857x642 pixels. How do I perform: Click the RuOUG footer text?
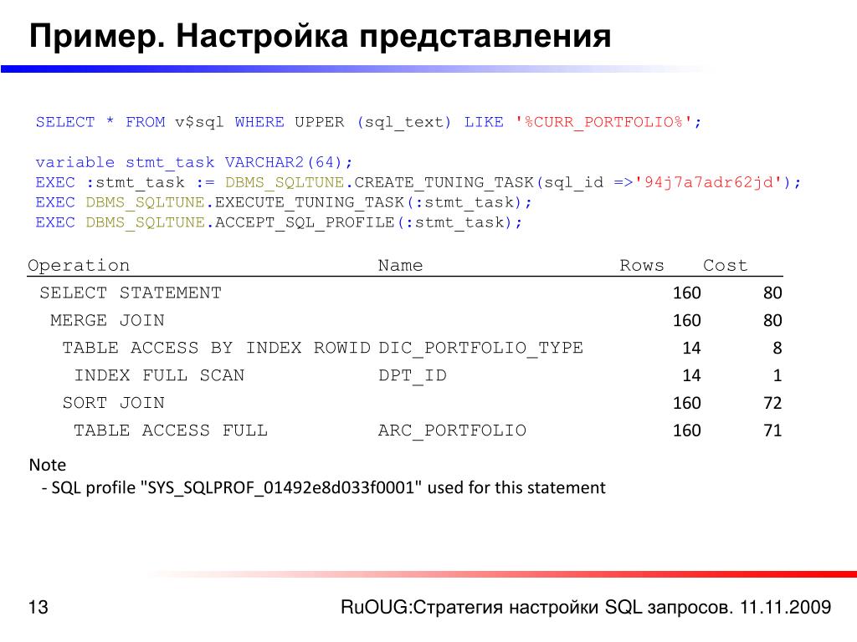(x=586, y=607)
